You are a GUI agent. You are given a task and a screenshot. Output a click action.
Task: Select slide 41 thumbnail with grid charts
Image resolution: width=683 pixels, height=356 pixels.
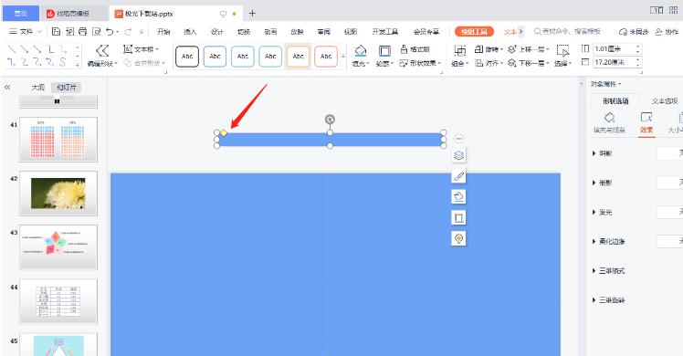(x=58, y=140)
